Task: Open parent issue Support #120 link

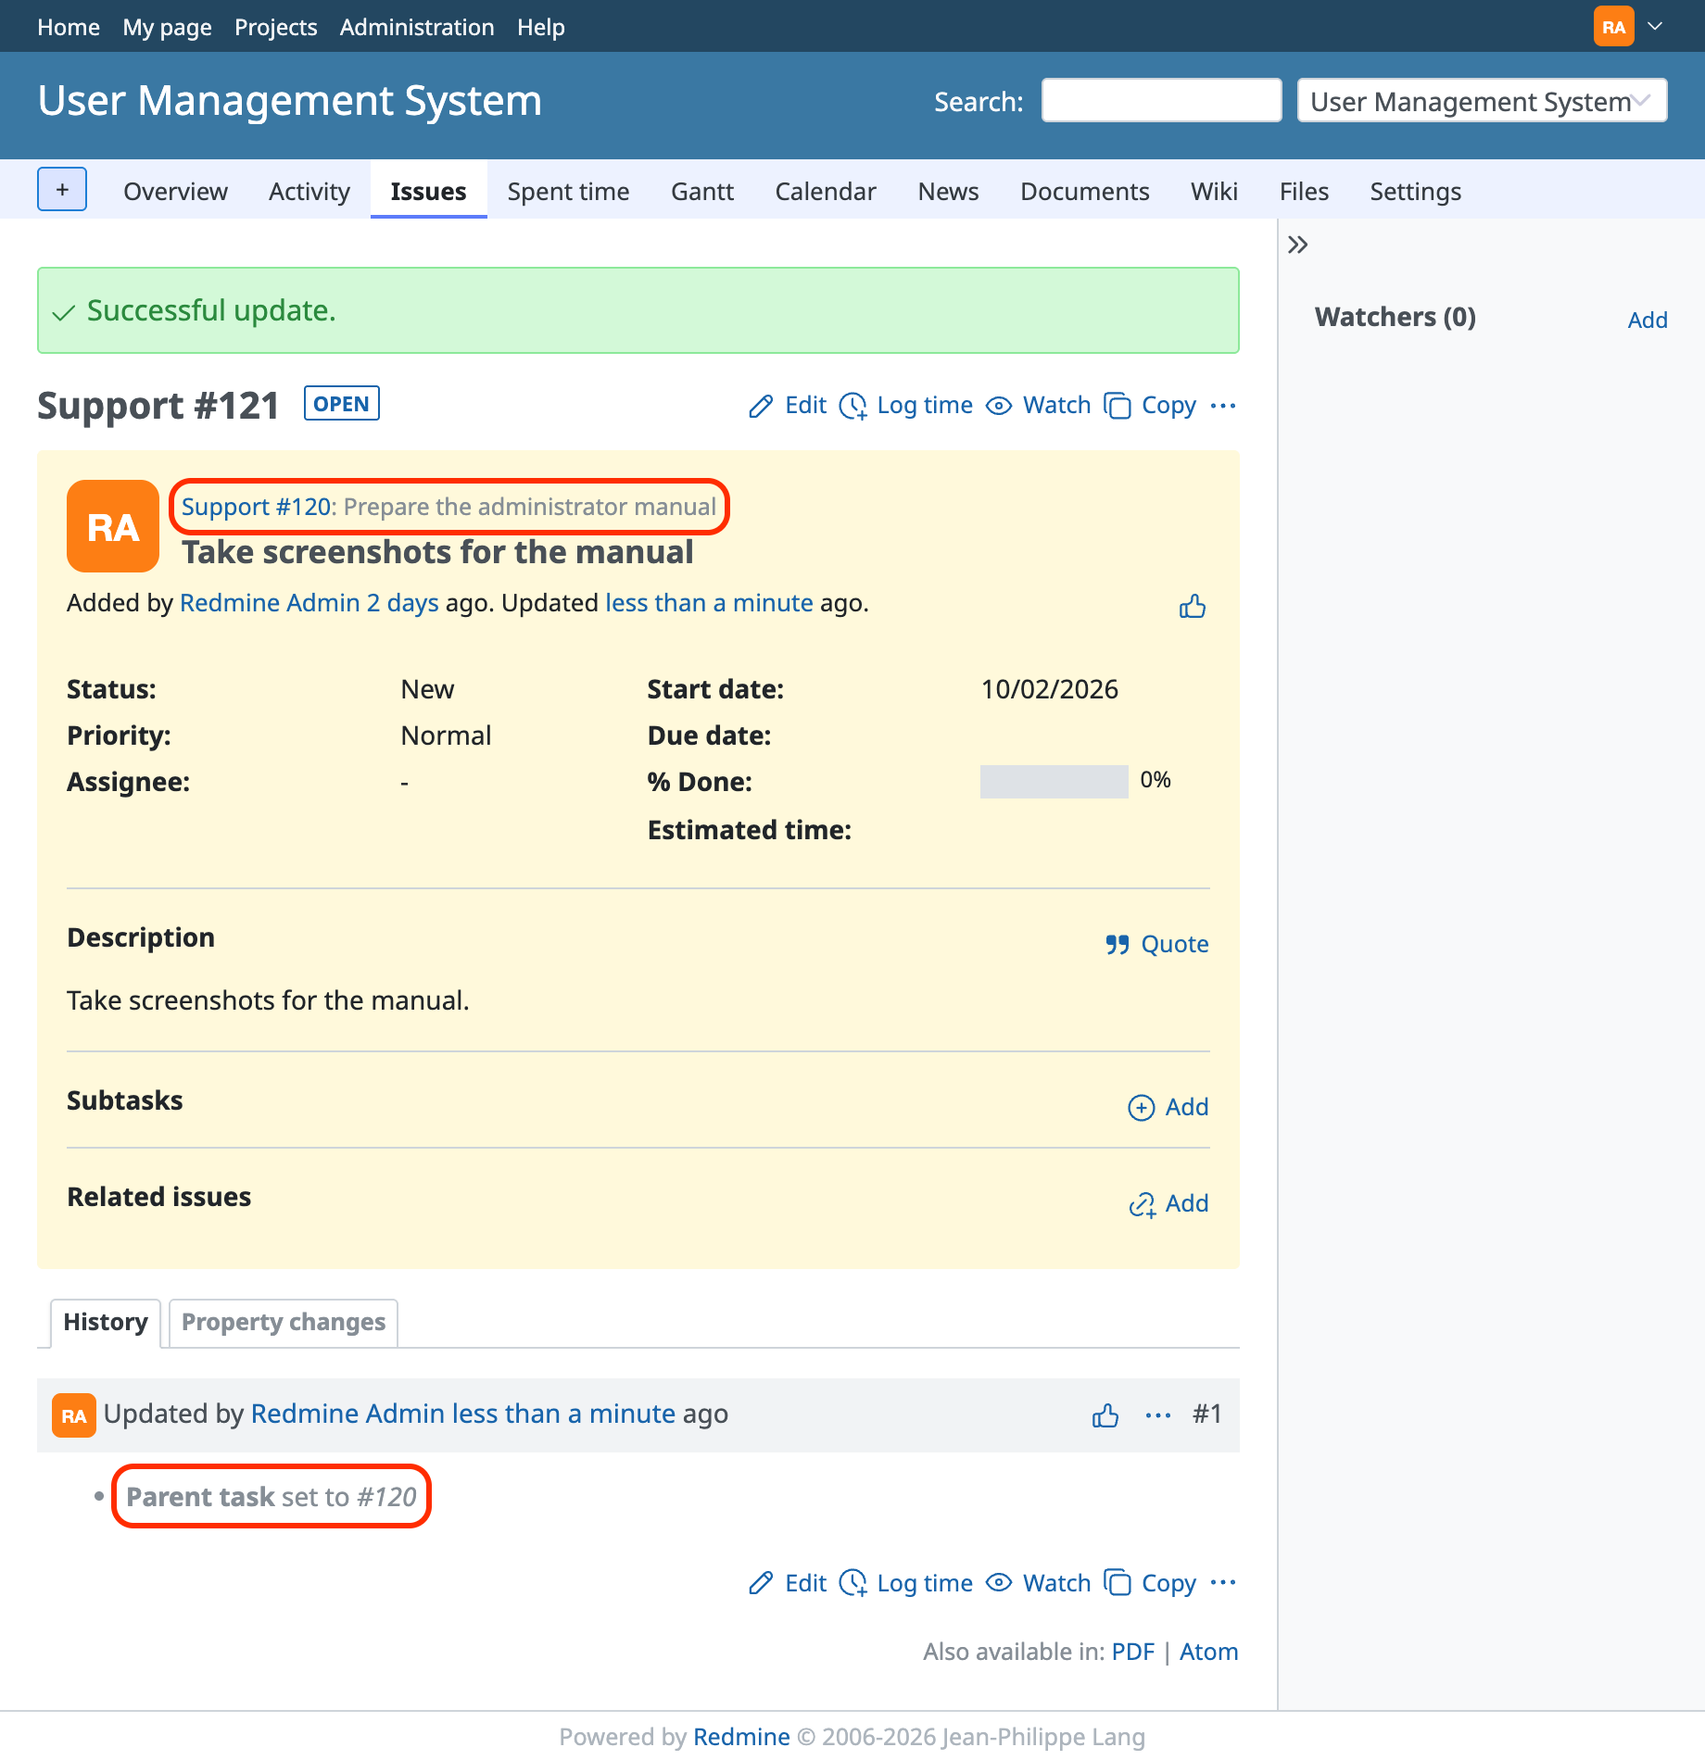Action: point(256,507)
